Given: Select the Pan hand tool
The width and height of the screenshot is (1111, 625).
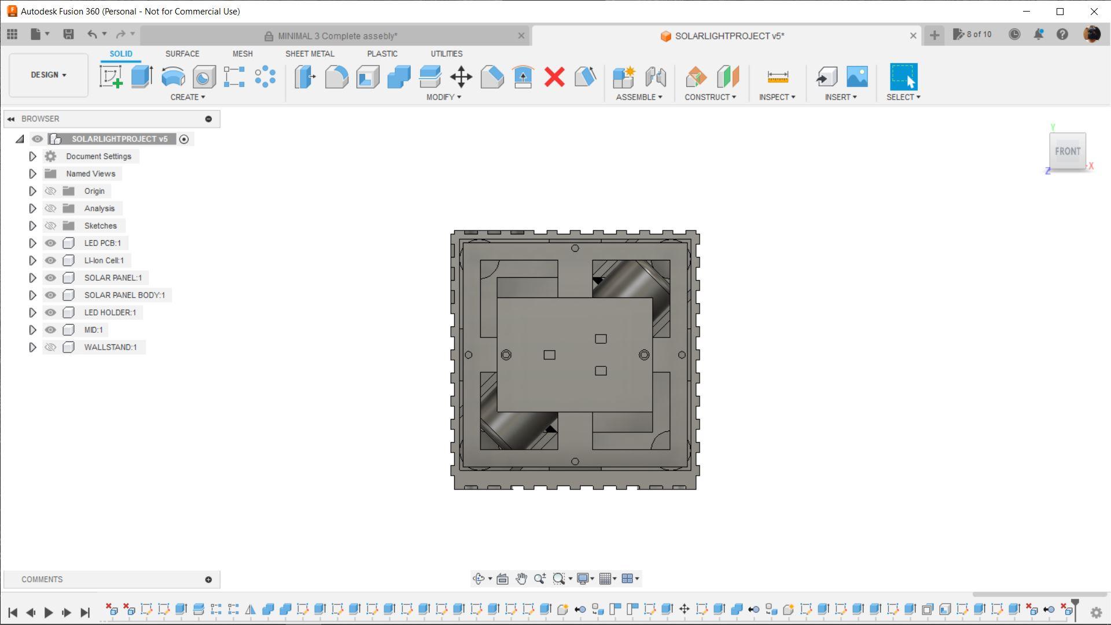Looking at the screenshot, I should (521, 579).
